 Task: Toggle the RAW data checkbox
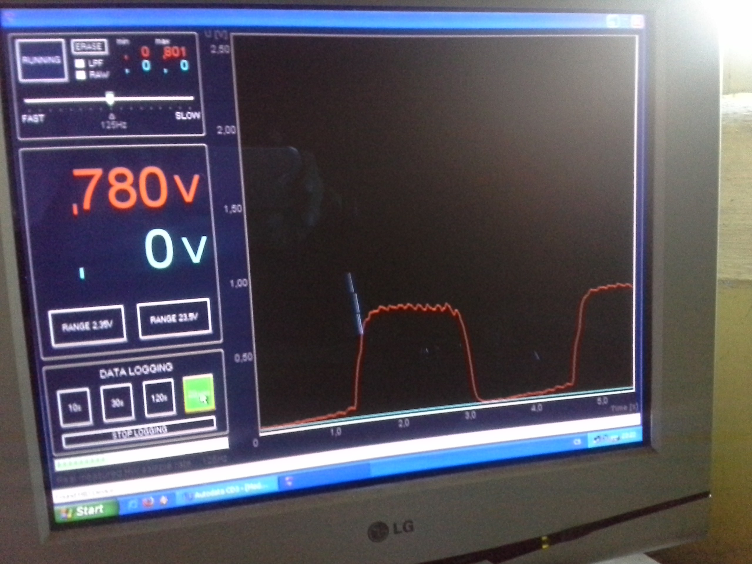[x=80, y=75]
